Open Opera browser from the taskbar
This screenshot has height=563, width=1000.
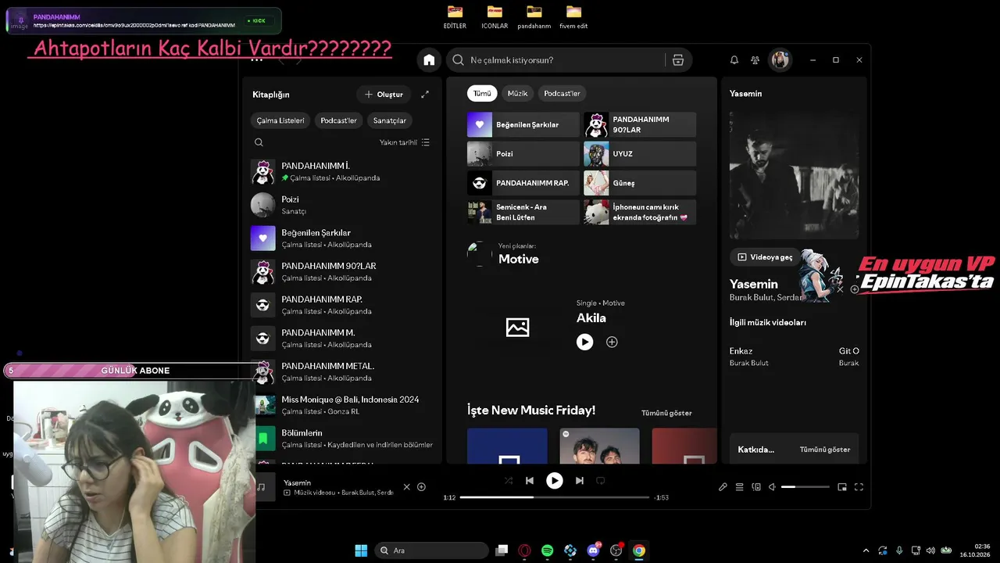pyautogui.click(x=524, y=550)
